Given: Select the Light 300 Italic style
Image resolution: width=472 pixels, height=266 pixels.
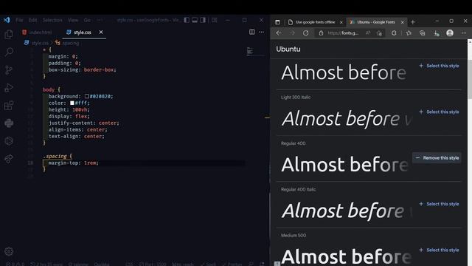Looking at the screenshot, I should [x=440, y=112].
